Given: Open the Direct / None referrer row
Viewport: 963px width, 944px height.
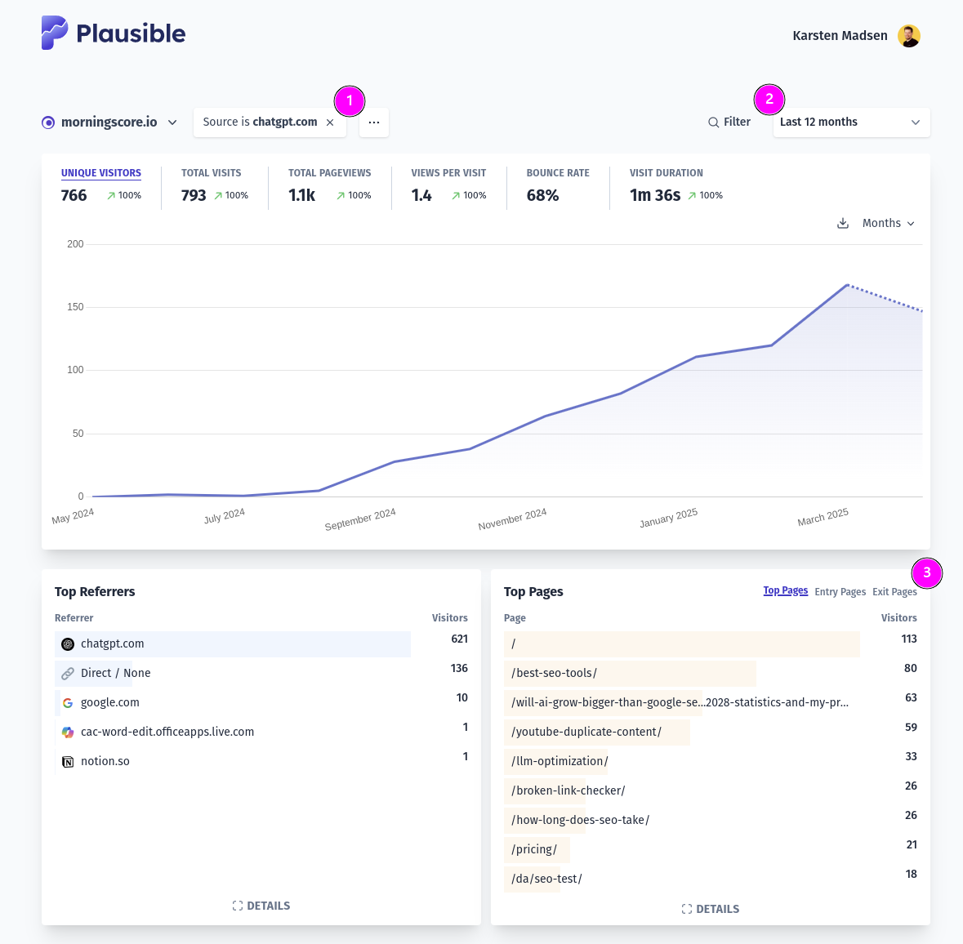Looking at the screenshot, I should [x=261, y=673].
